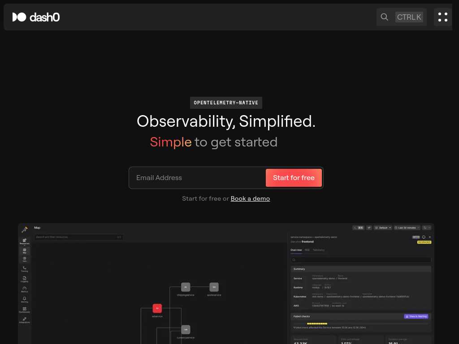Focus the Email Address input field
The width and height of the screenshot is (459, 344).
pyautogui.click(x=198, y=177)
